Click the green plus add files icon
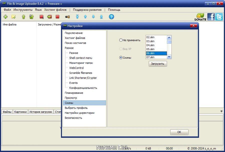The height and width of the screenshot is (152, 225). coord(5,17)
